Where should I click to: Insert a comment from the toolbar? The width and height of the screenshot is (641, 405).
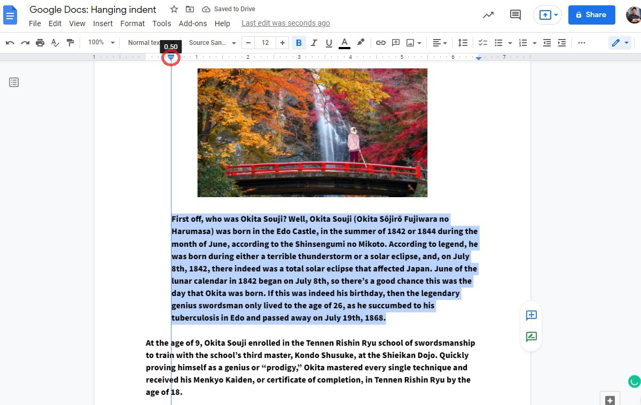click(x=396, y=42)
